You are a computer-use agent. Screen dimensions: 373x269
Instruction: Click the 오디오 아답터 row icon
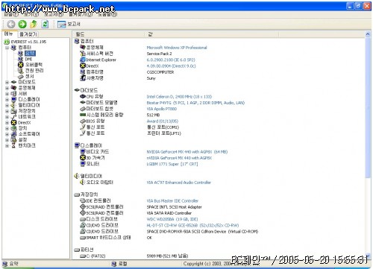coord(83,183)
